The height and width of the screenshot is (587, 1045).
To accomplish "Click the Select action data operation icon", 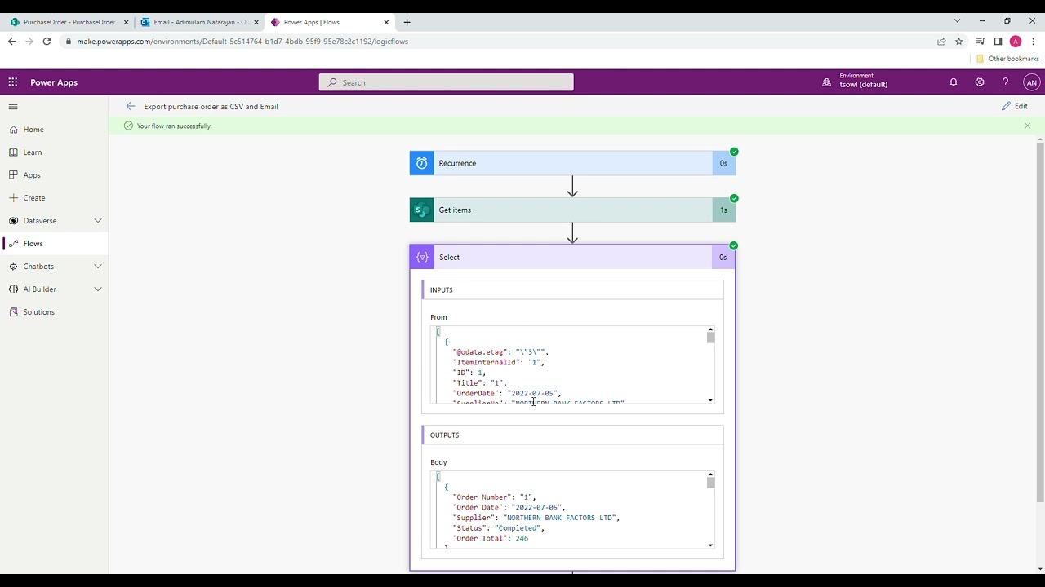I will pyautogui.click(x=421, y=258).
